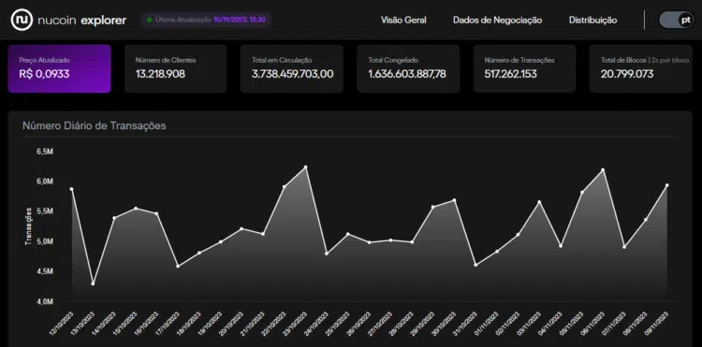This screenshot has width=702, height=347.
Task: Click the 23/10/2023 peak data point
Action: click(306, 166)
